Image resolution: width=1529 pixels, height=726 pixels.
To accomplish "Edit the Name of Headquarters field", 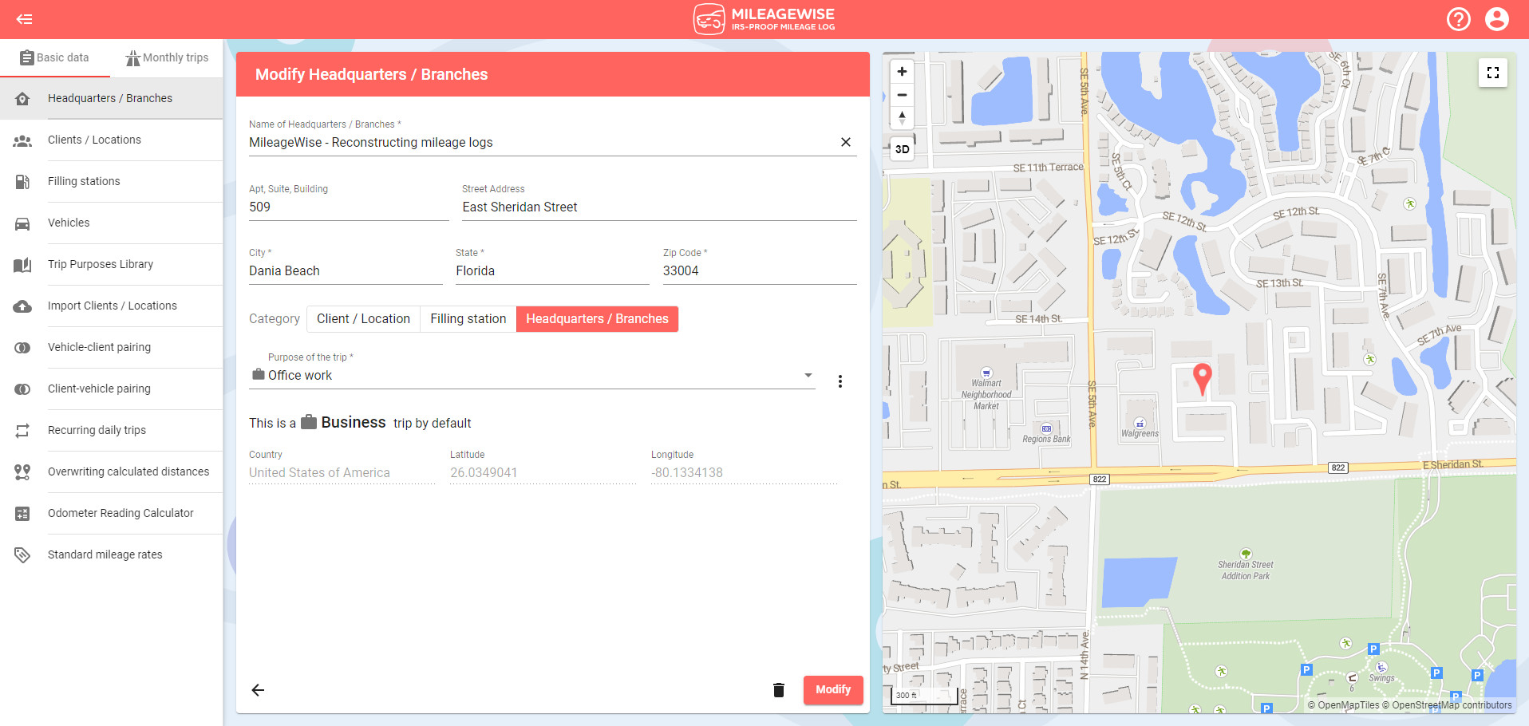I will (x=543, y=143).
